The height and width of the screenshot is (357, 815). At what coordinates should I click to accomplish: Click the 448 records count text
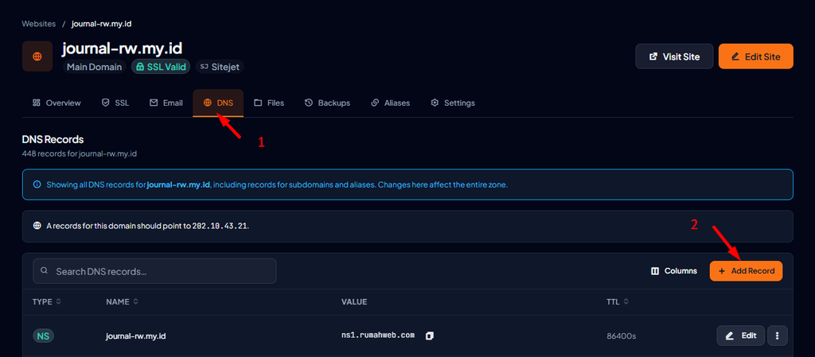(x=79, y=153)
